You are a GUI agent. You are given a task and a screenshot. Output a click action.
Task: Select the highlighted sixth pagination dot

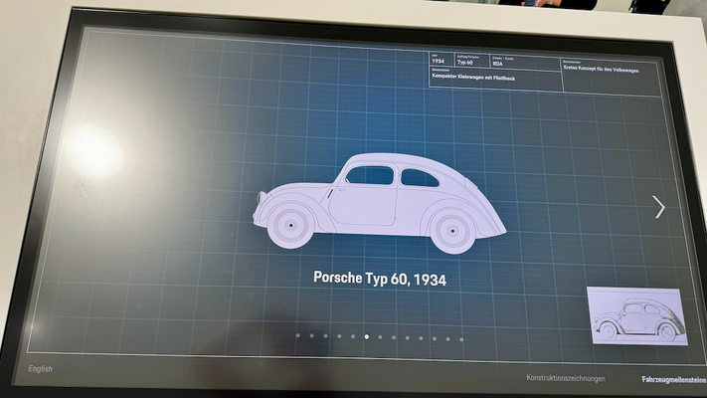[367, 336]
